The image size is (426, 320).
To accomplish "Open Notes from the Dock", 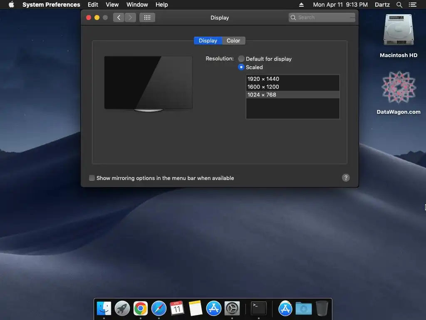I will (x=196, y=308).
